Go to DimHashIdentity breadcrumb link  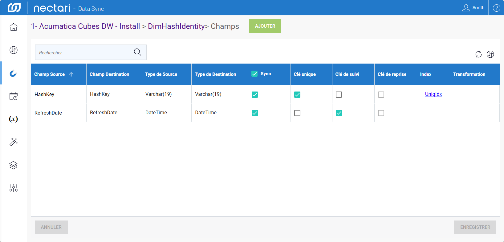[176, 26]
